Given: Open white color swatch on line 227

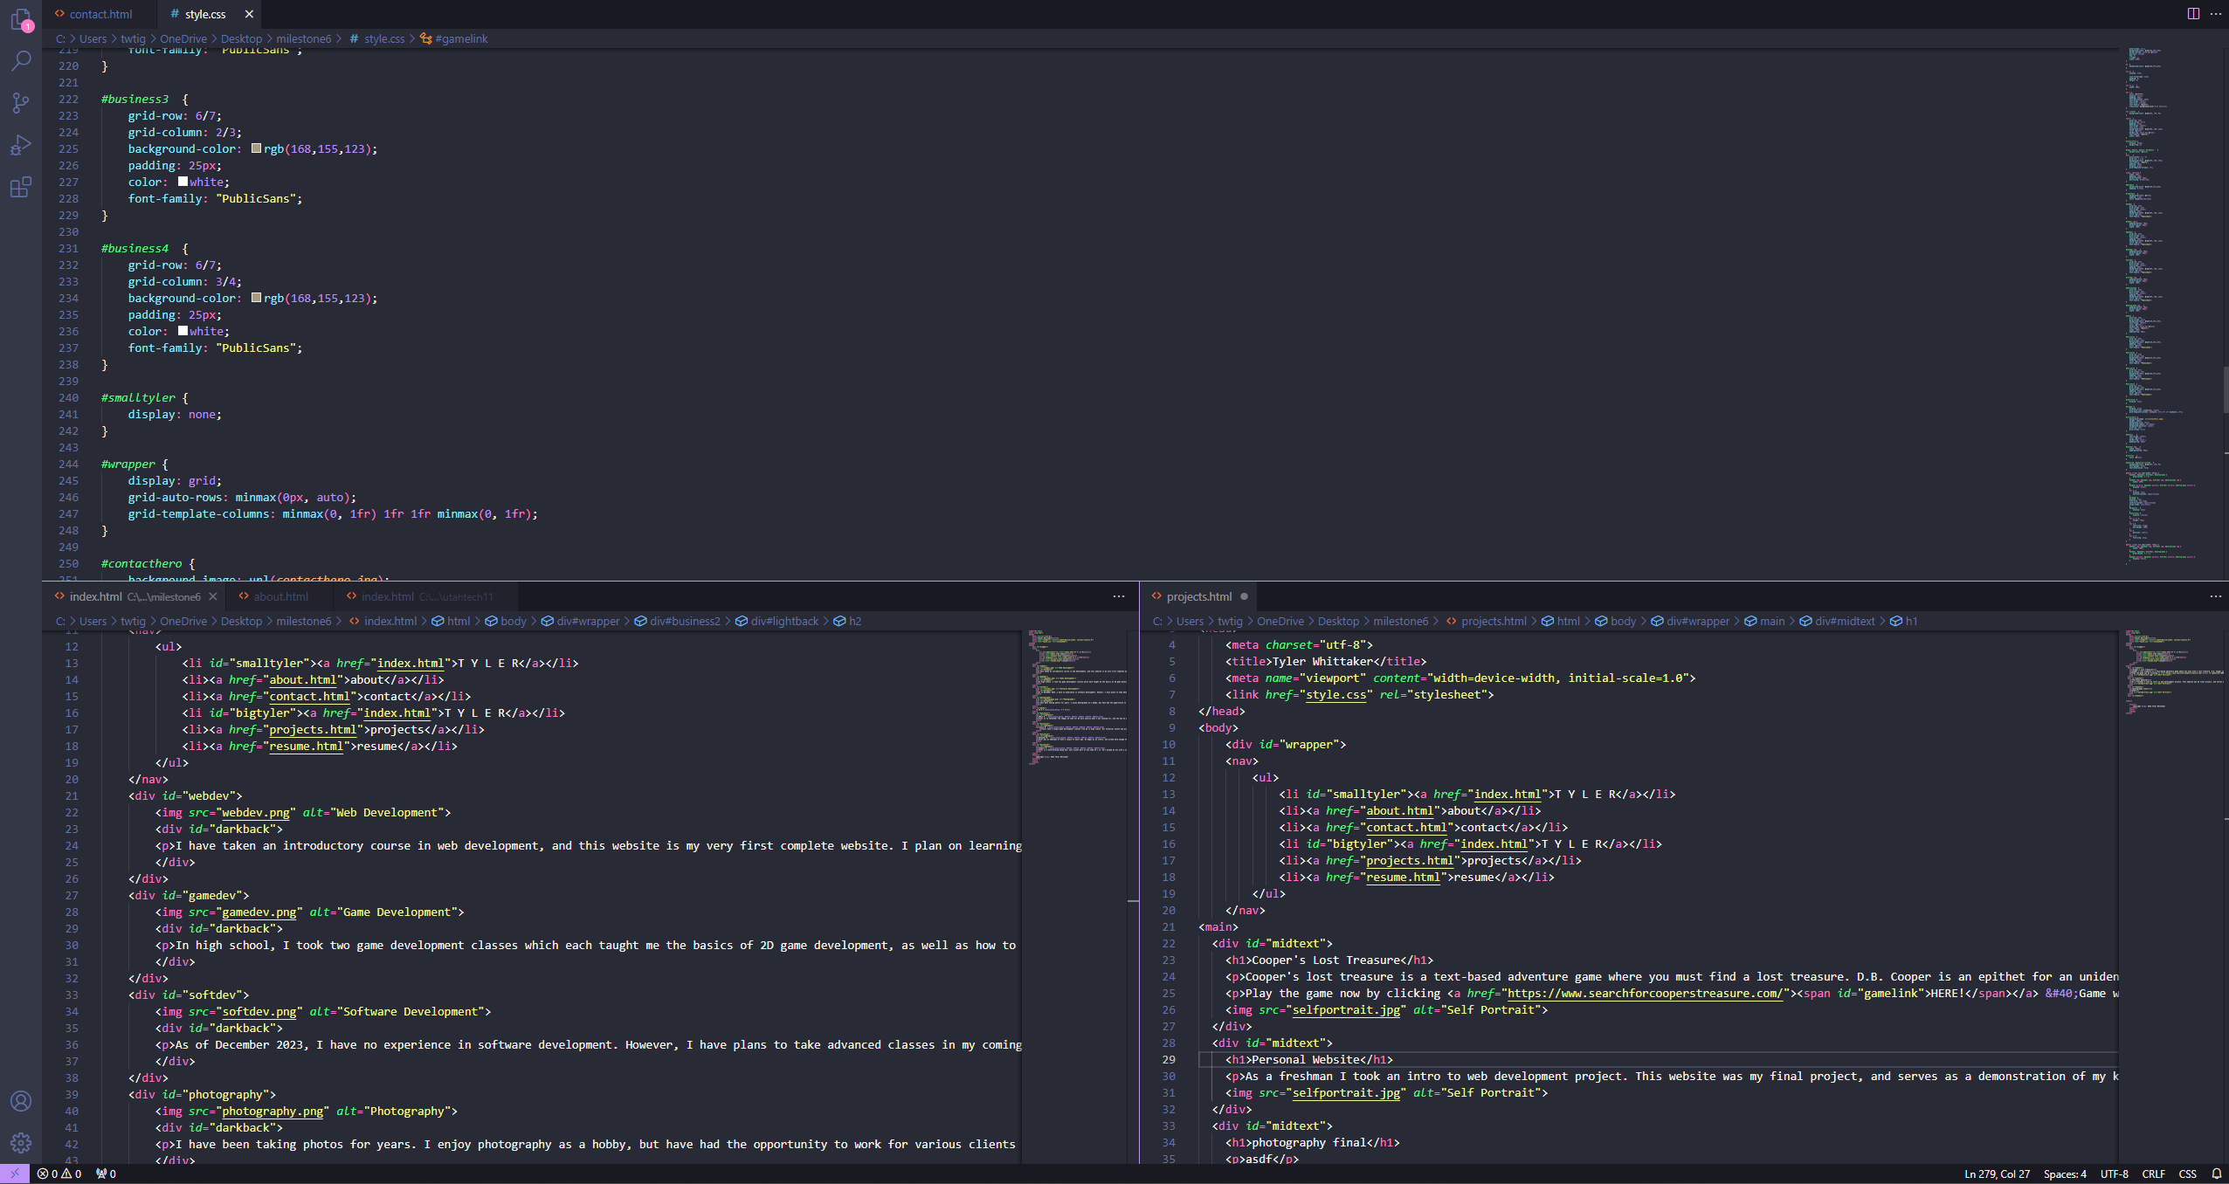Looking at the screenshot, I should [183, 182].
